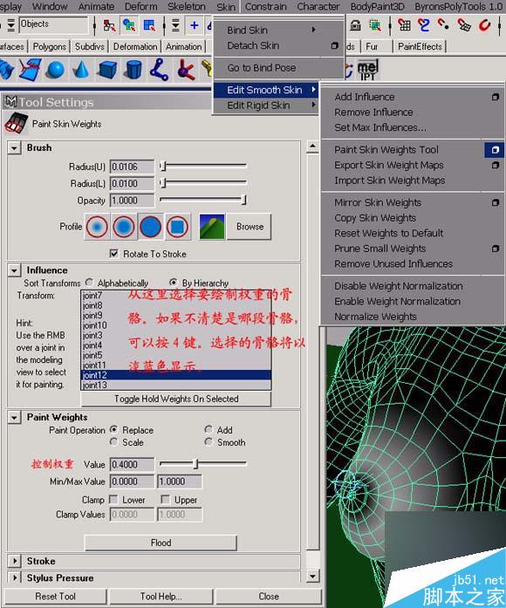Click the blue surface patch shelf icon
This screenshot has height=608, width=506.
(30, 70)
